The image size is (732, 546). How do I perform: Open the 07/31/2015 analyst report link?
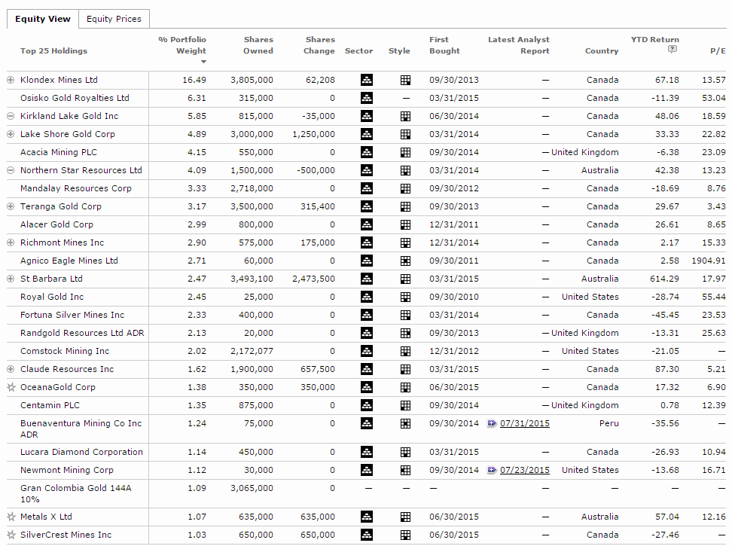pyautogui.click(x=525, y=423)
